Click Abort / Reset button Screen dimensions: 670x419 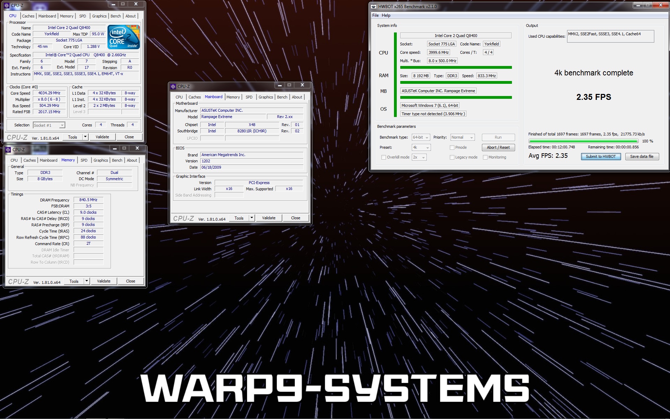(498, 147)
